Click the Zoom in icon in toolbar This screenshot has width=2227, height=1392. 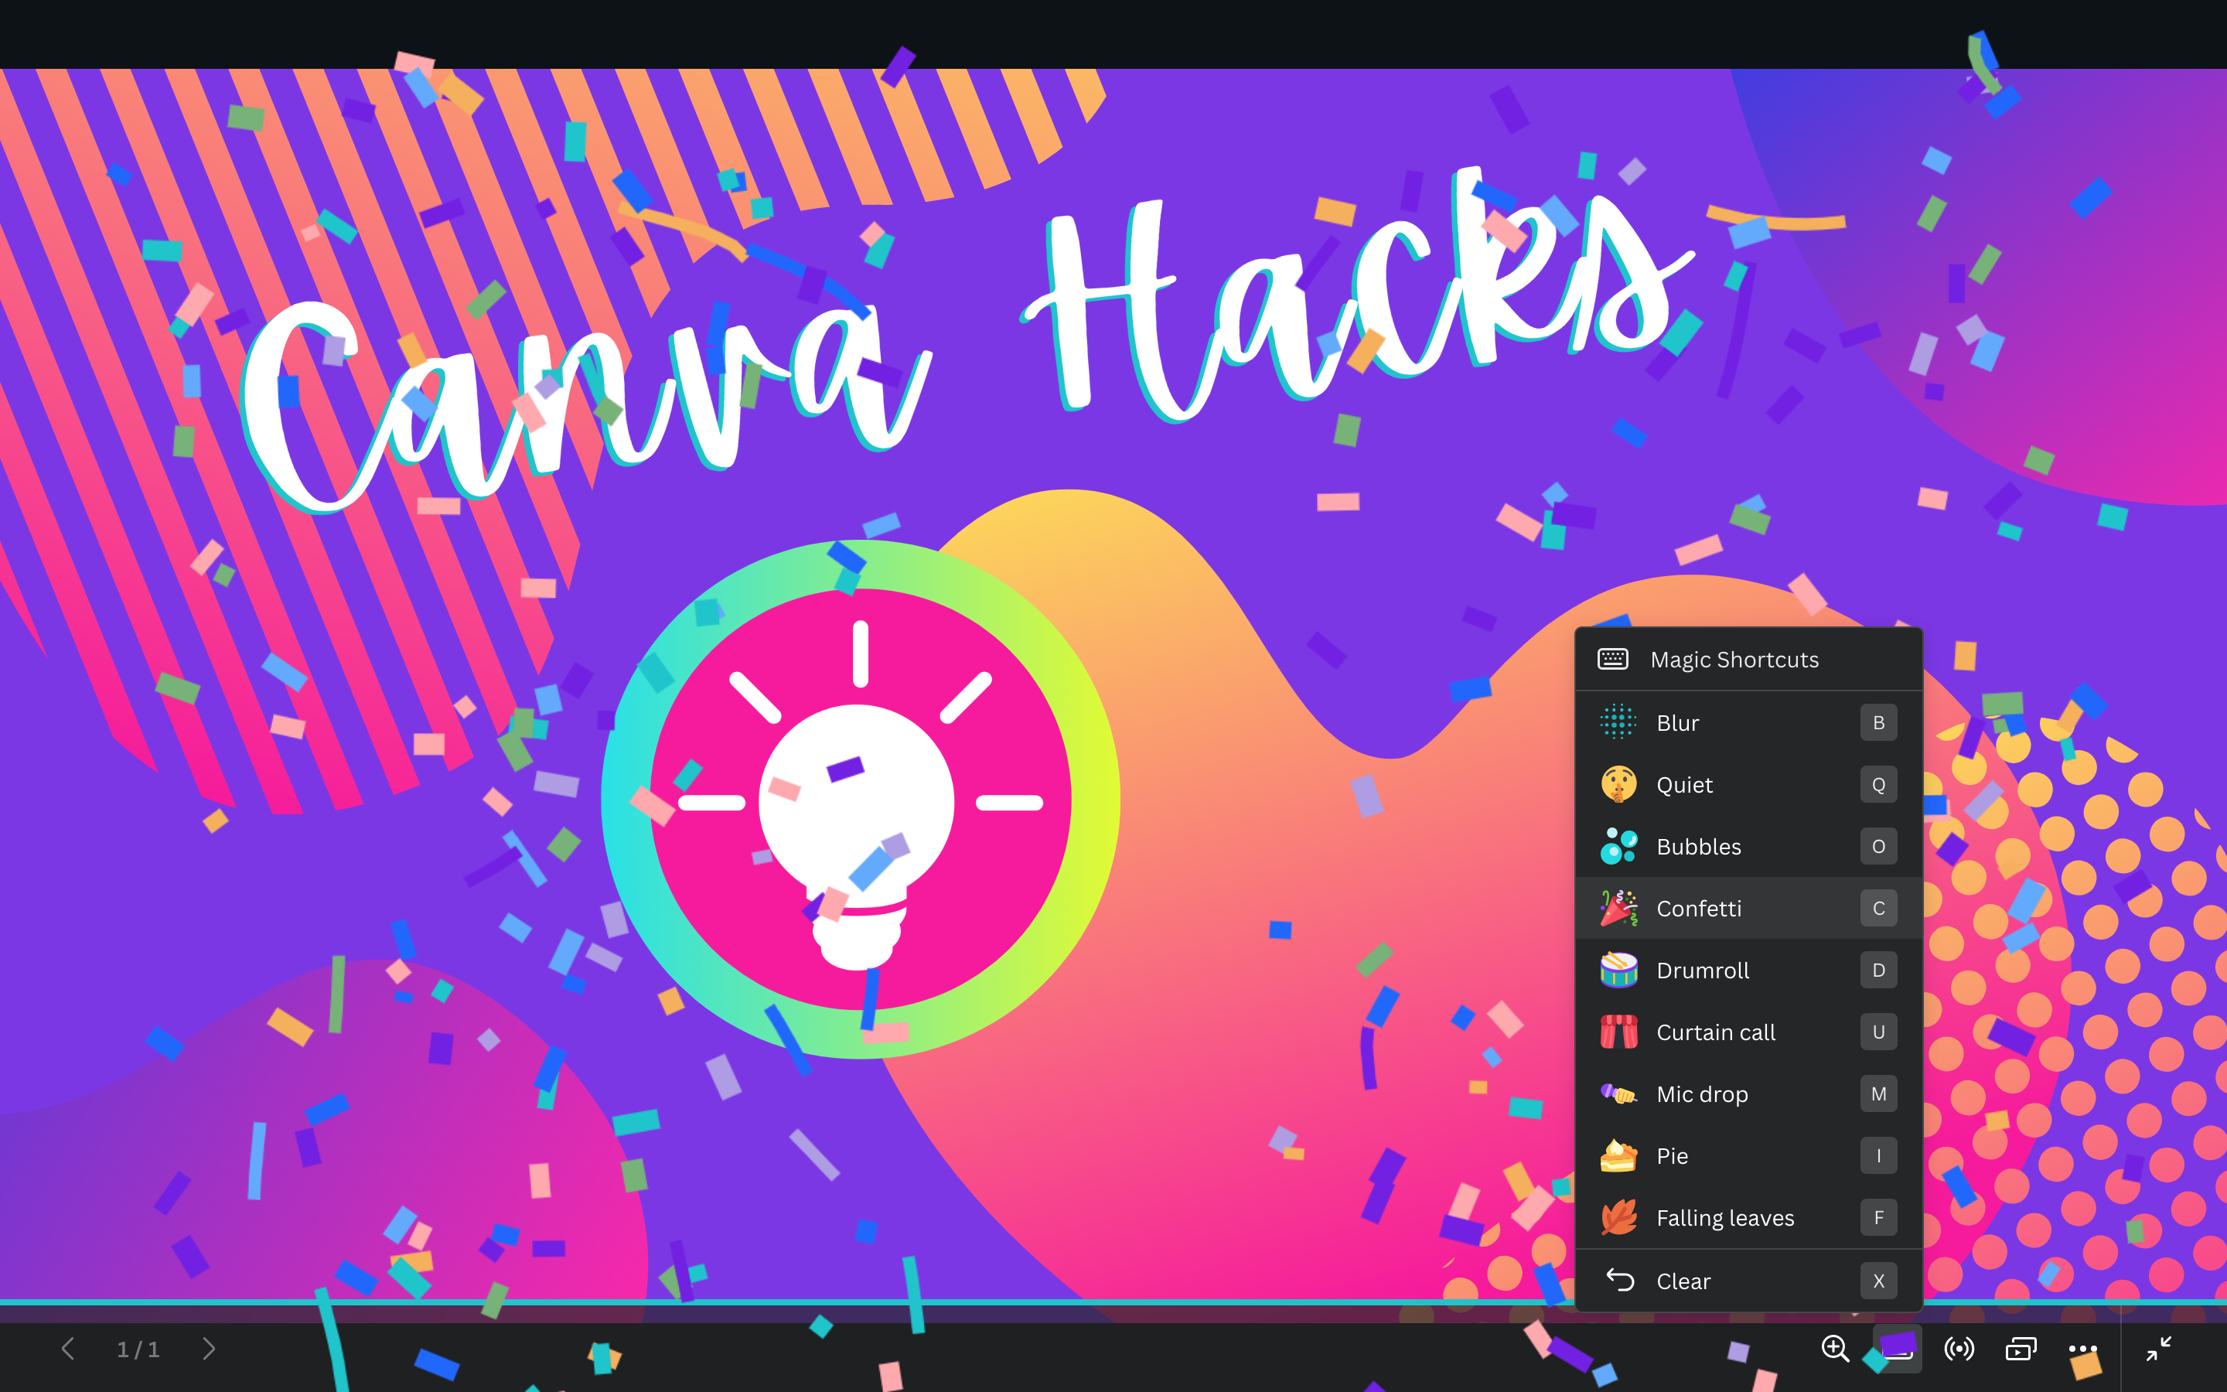[1833, 1347]
